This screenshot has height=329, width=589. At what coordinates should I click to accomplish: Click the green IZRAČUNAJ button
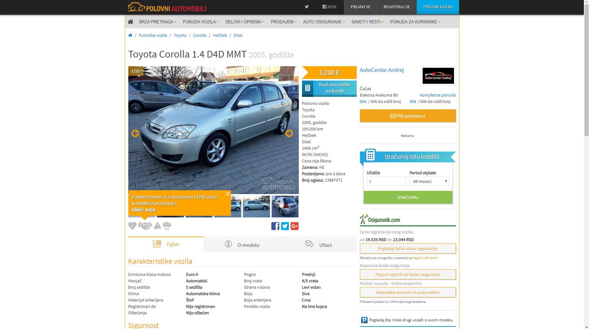click(408, 197)
